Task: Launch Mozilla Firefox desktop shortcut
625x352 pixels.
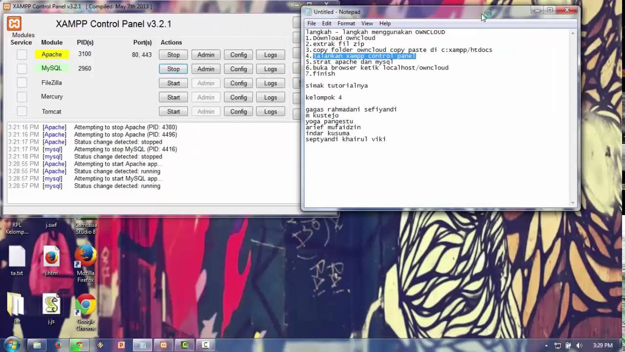Action: (x=86, y=264)
